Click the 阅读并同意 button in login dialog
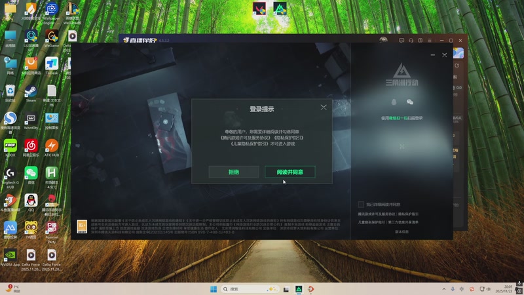 (290, 172)
